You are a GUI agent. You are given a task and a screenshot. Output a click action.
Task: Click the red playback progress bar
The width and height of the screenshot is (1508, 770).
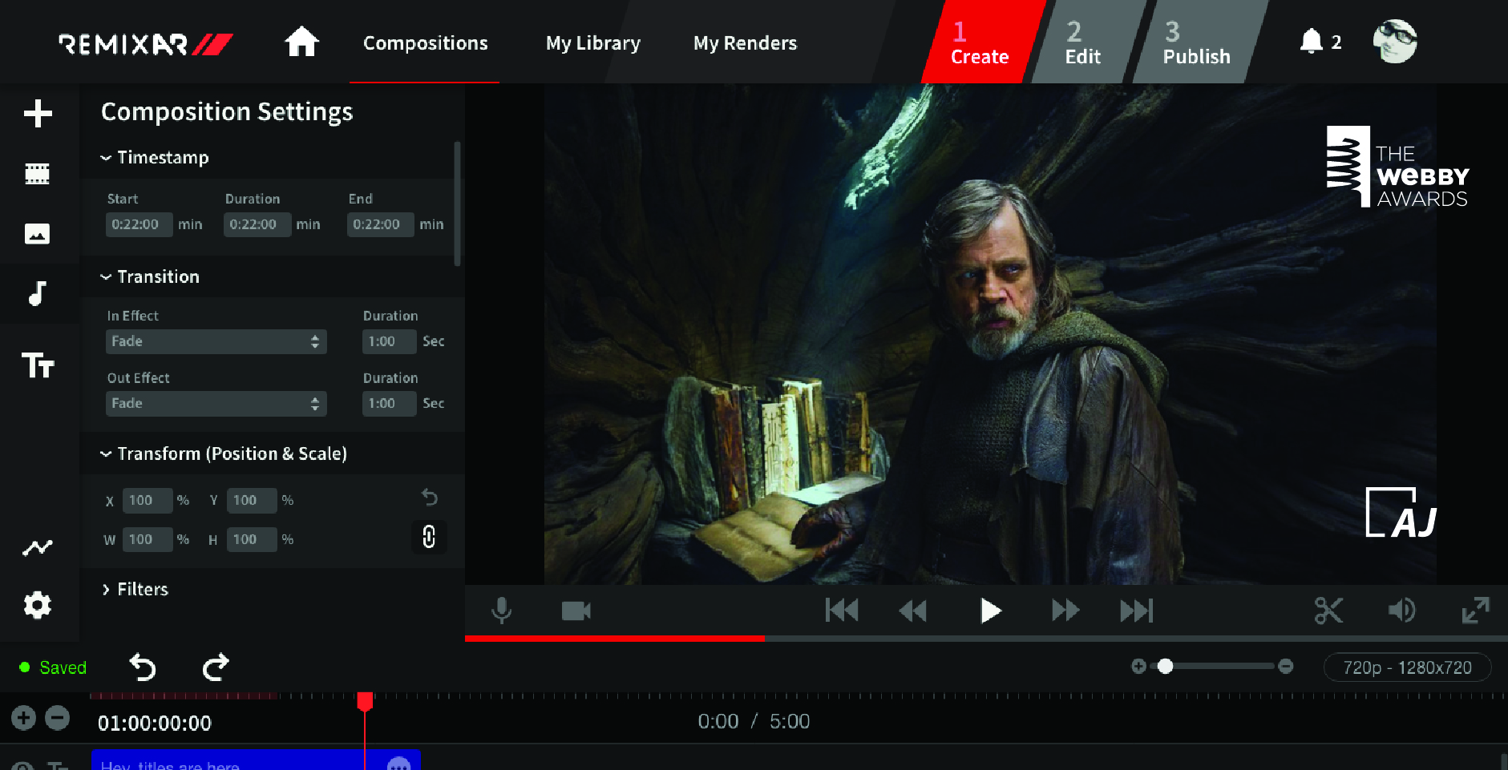click(615, 639)
